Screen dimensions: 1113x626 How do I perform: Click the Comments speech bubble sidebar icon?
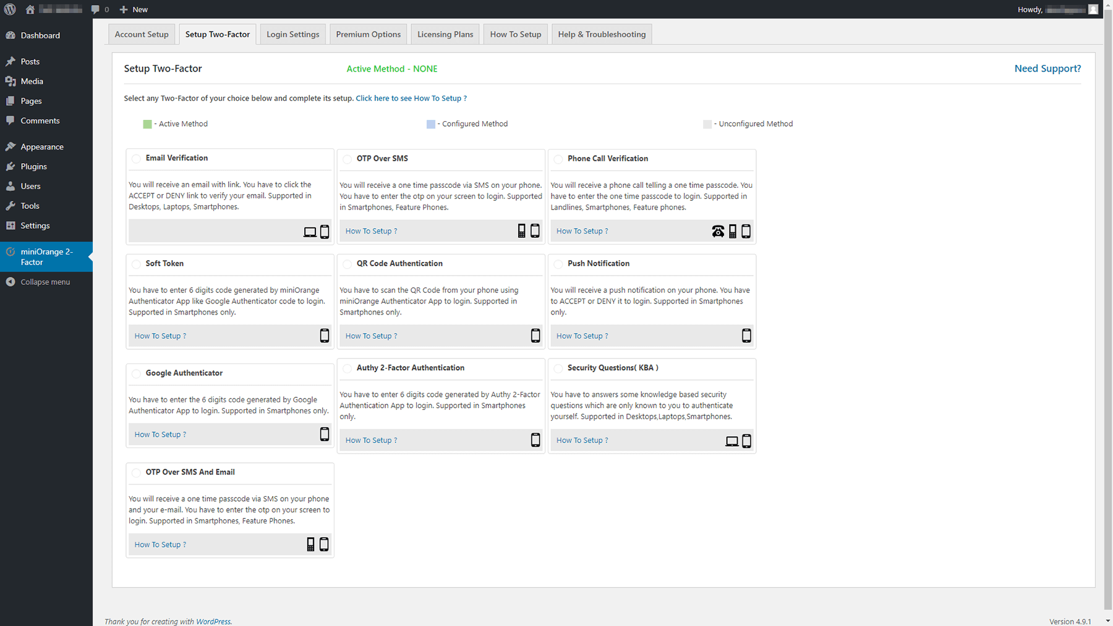[11, 121]
